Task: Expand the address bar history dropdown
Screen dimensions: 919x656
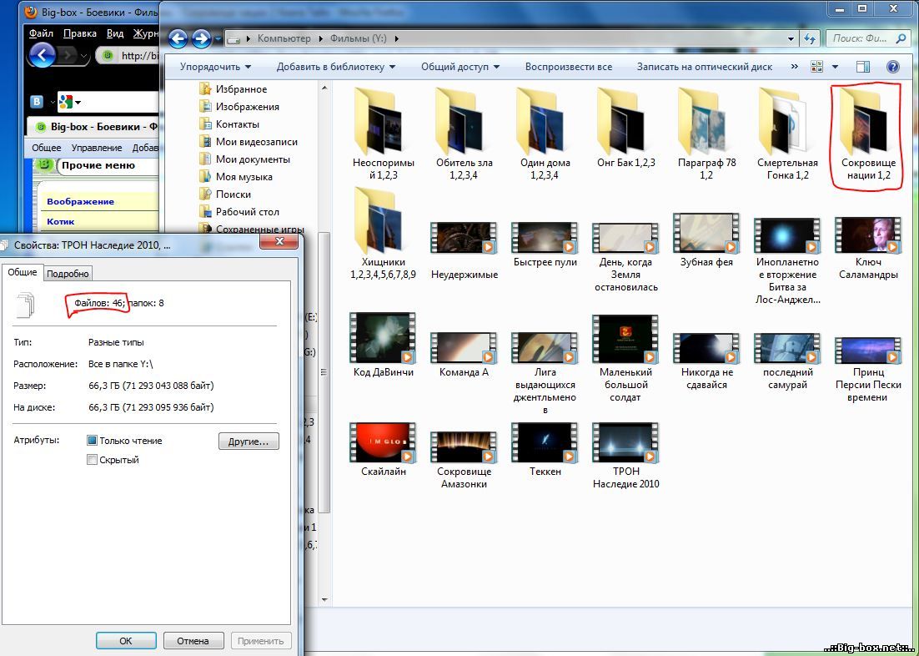Action: [x=791, y=38]
